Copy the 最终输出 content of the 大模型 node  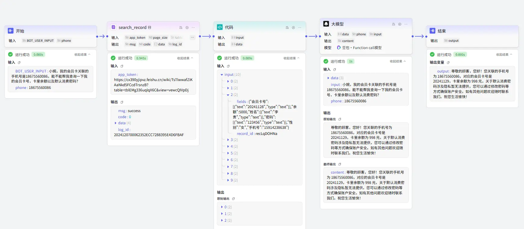point(340,164)
